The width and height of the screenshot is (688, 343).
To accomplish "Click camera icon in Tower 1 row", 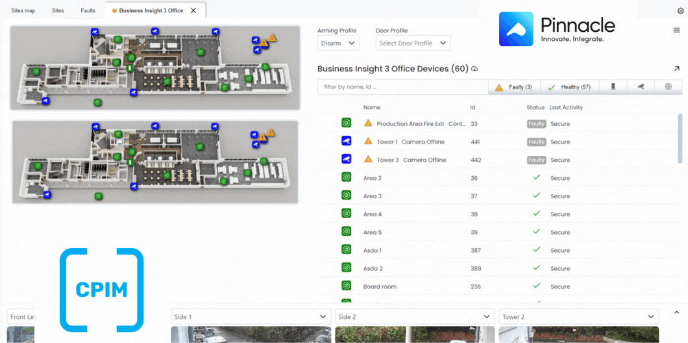I will click(x=346, y=141).
